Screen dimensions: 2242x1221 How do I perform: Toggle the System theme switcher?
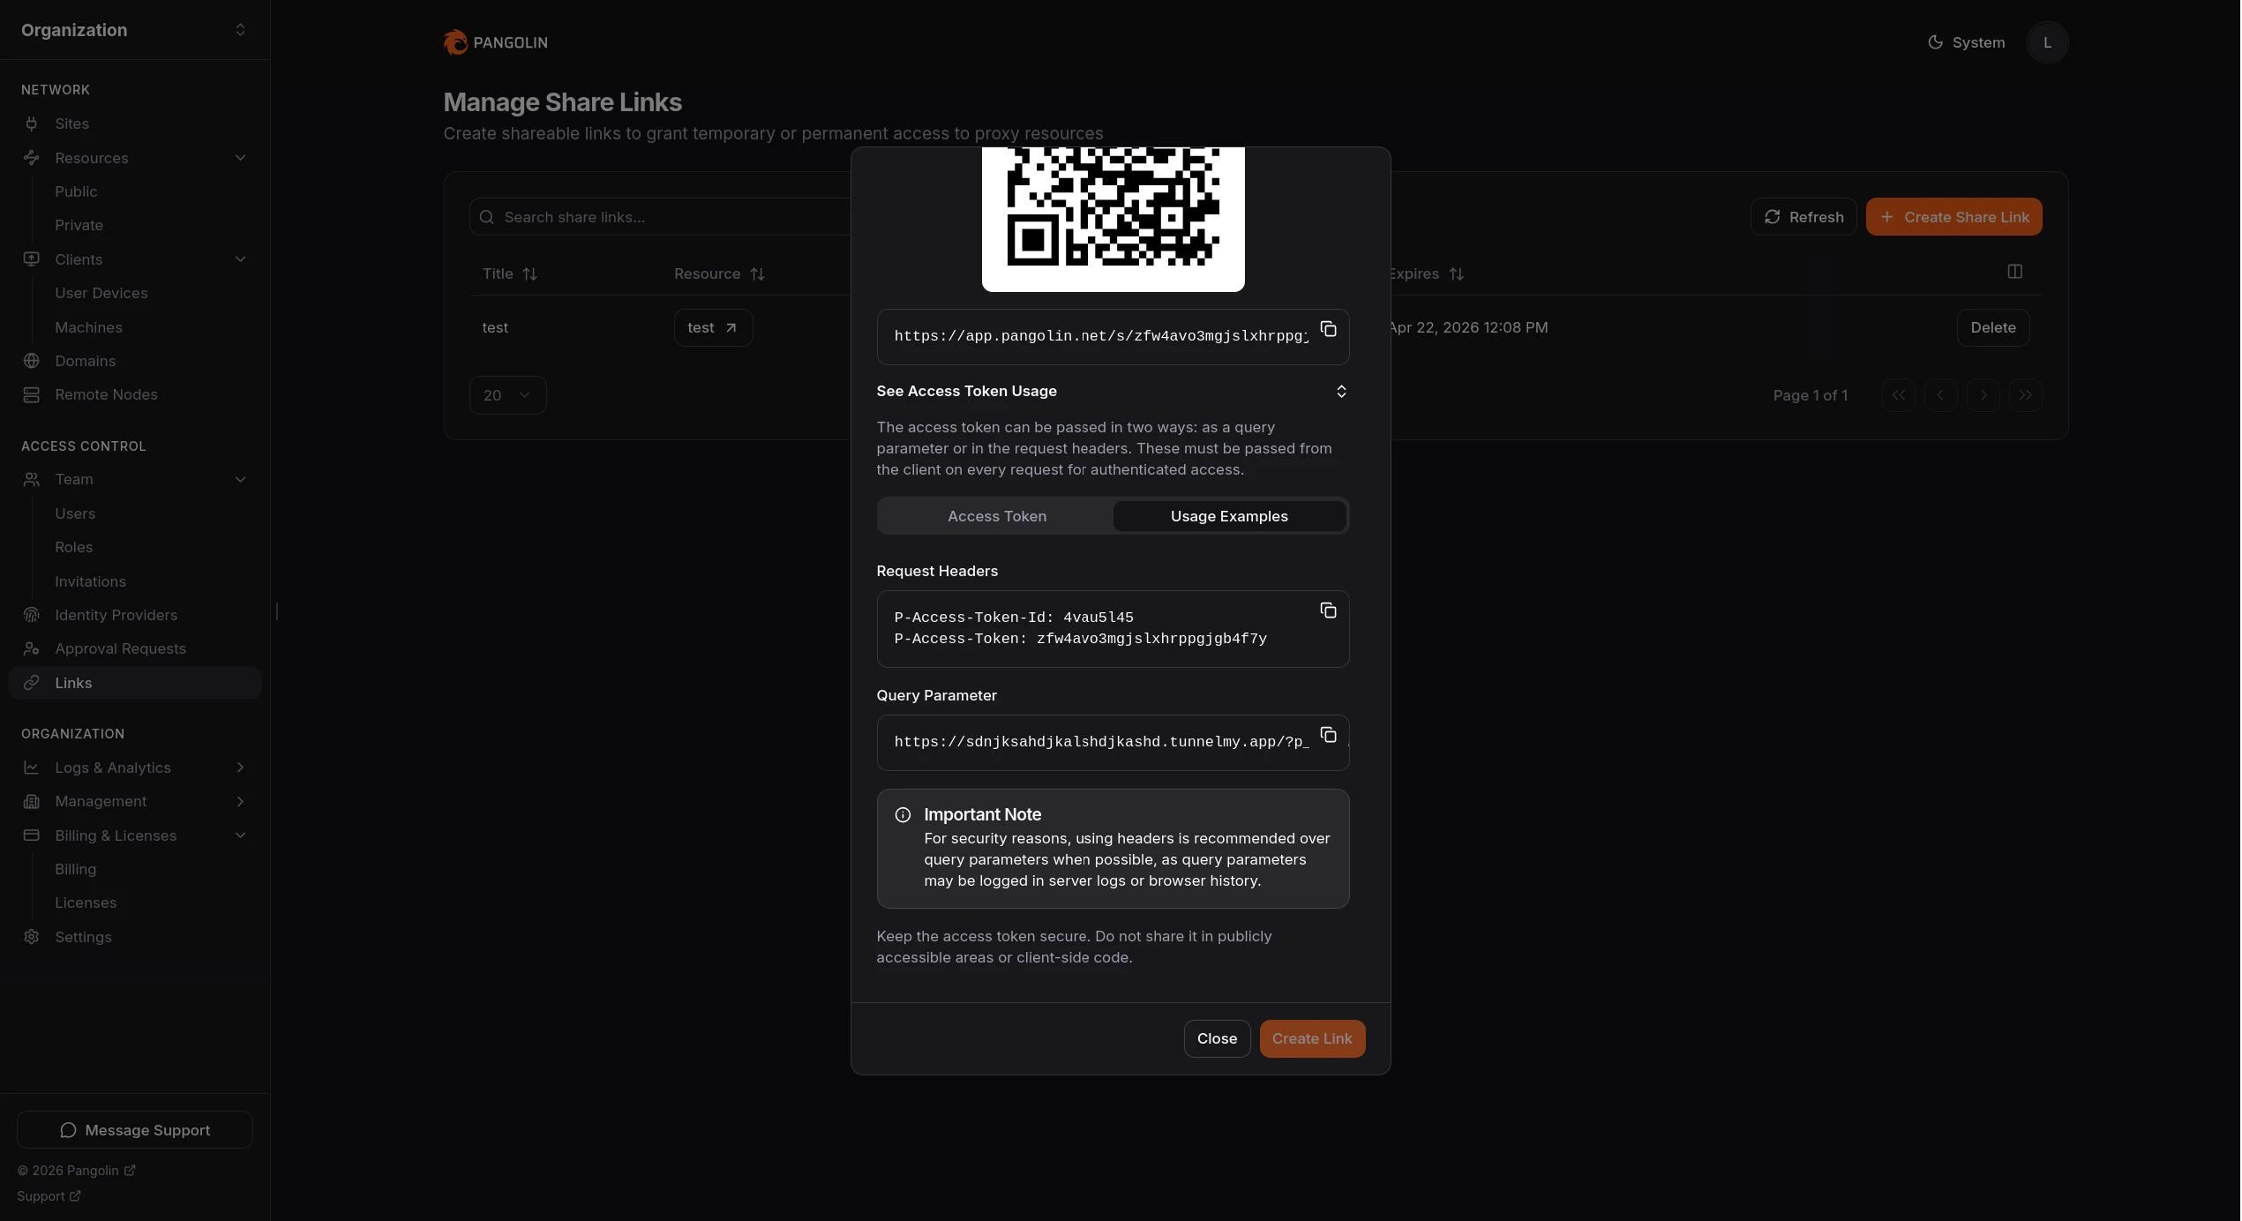click(x=1966, y=42)
